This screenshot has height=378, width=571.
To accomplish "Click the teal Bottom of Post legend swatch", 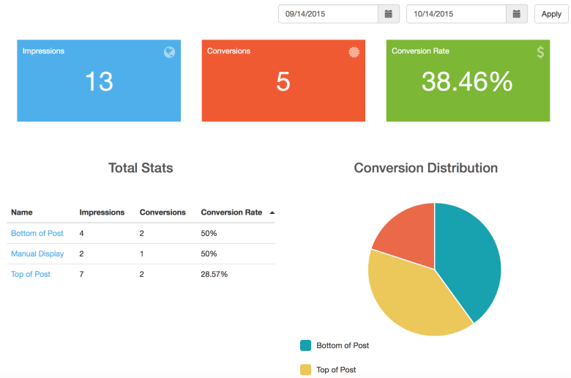I will pyautogui.click(x=305, y=345).
